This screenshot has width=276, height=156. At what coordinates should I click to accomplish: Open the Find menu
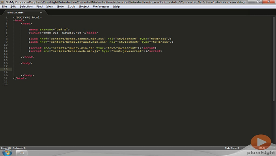tap(39, 7)
